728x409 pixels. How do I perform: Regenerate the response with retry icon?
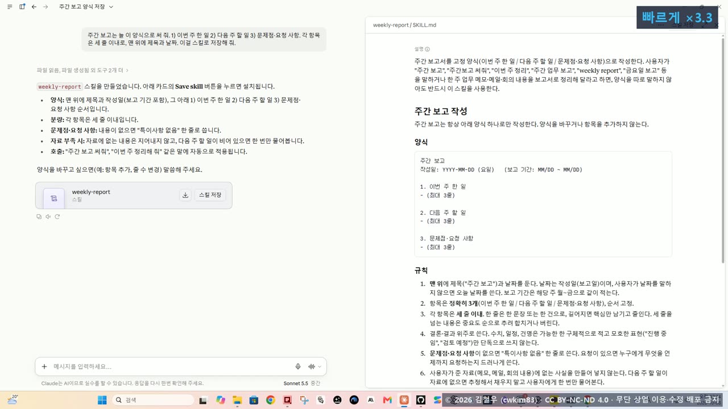(57, 216)
